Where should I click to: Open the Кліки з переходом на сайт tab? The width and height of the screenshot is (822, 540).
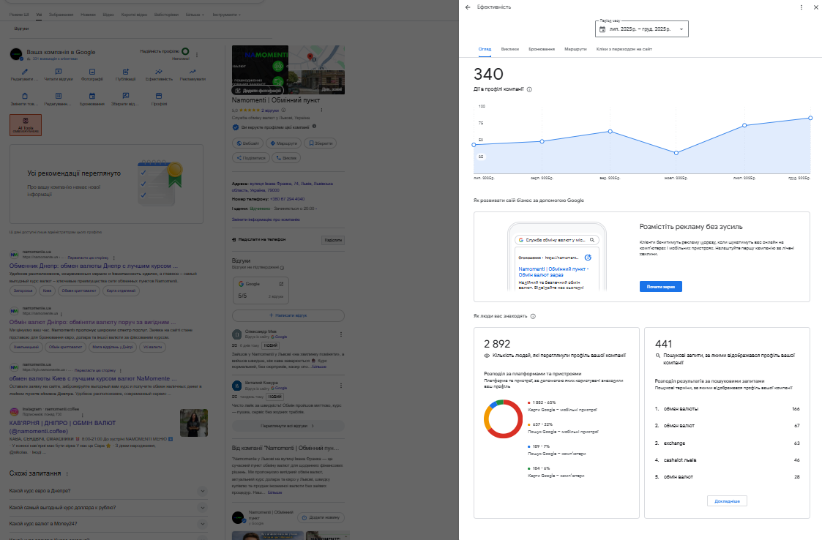(x=624, y=49)
